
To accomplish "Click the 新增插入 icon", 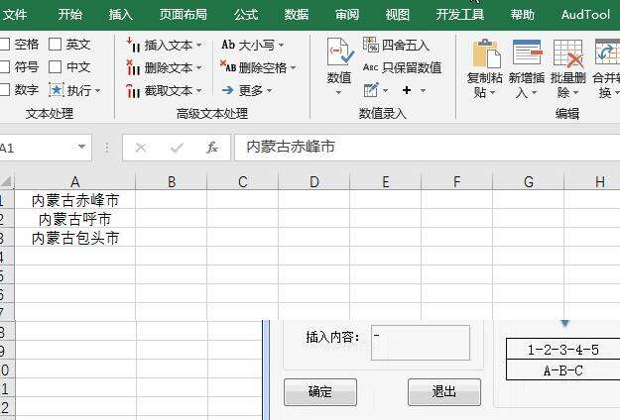I will [528, 52].
